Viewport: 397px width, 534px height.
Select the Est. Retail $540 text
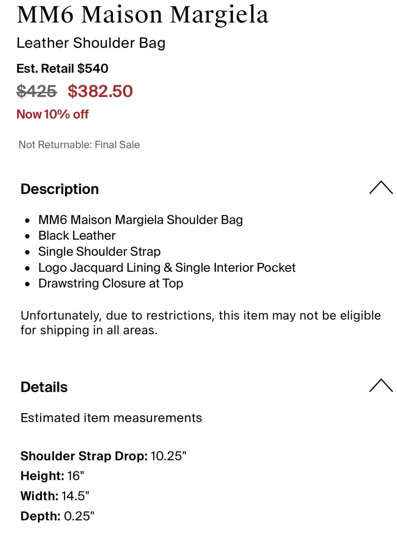pyautogui.click(x=62, y=68)
